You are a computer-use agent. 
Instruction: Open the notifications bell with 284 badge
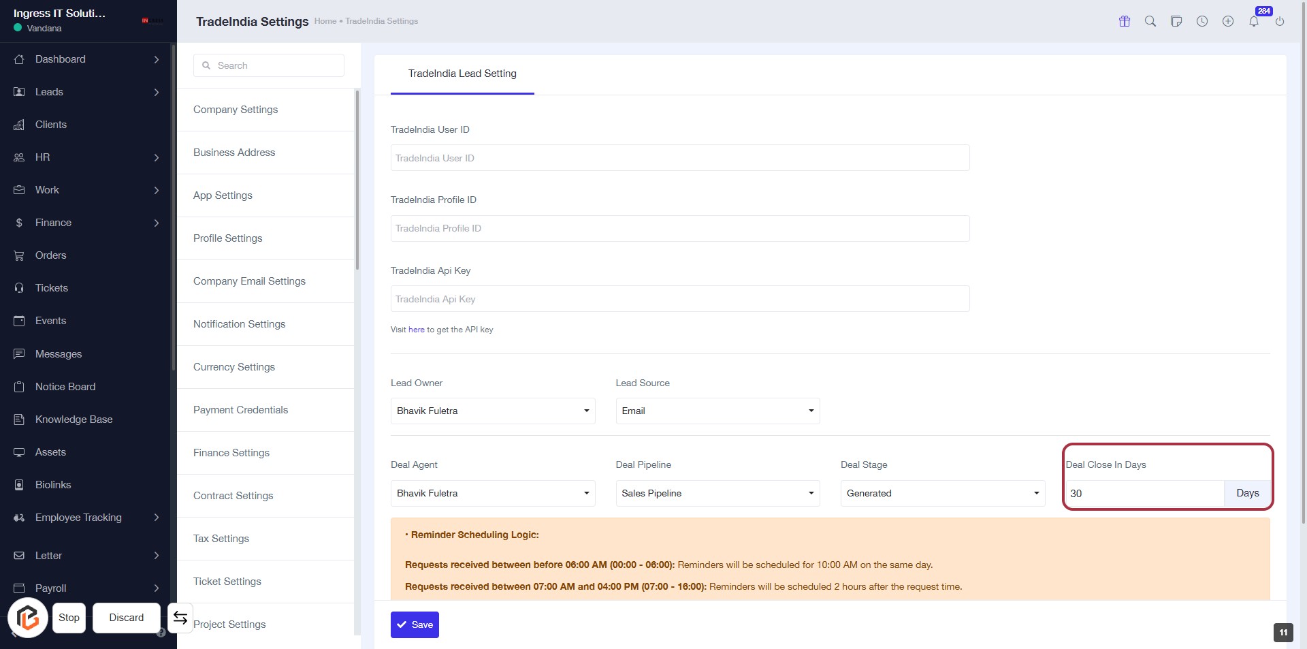[1254, 21]
